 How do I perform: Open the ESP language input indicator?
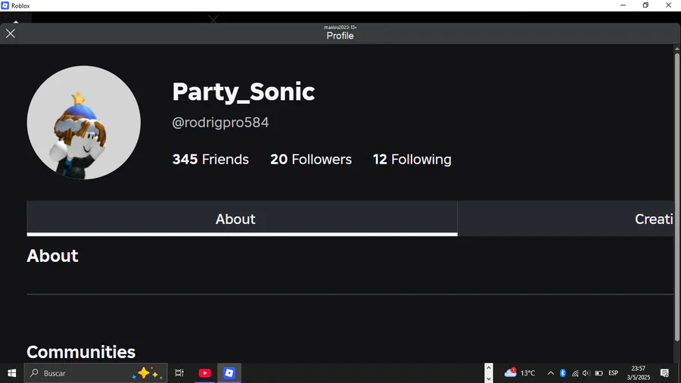[x=613, y=373]
